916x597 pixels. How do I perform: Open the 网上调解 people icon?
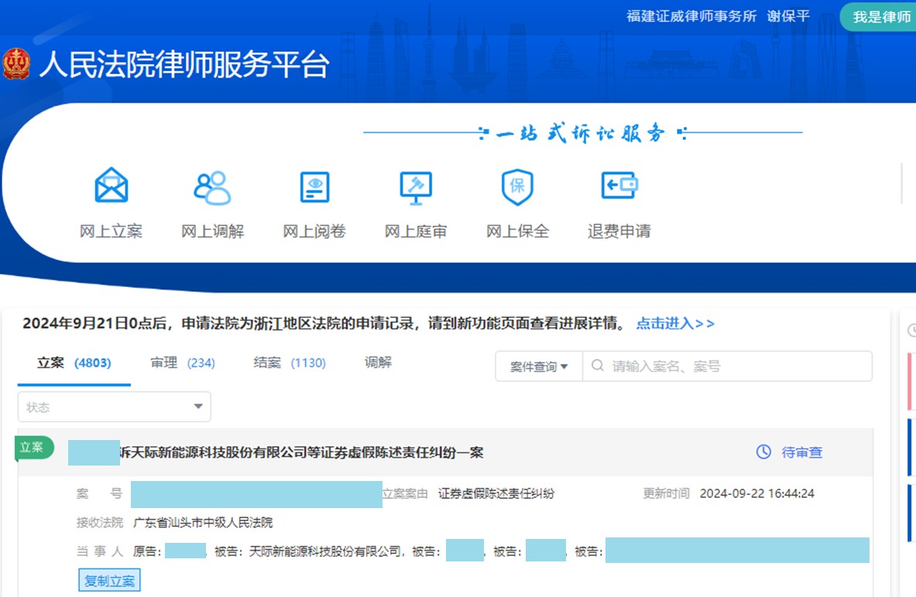[212, 187]
